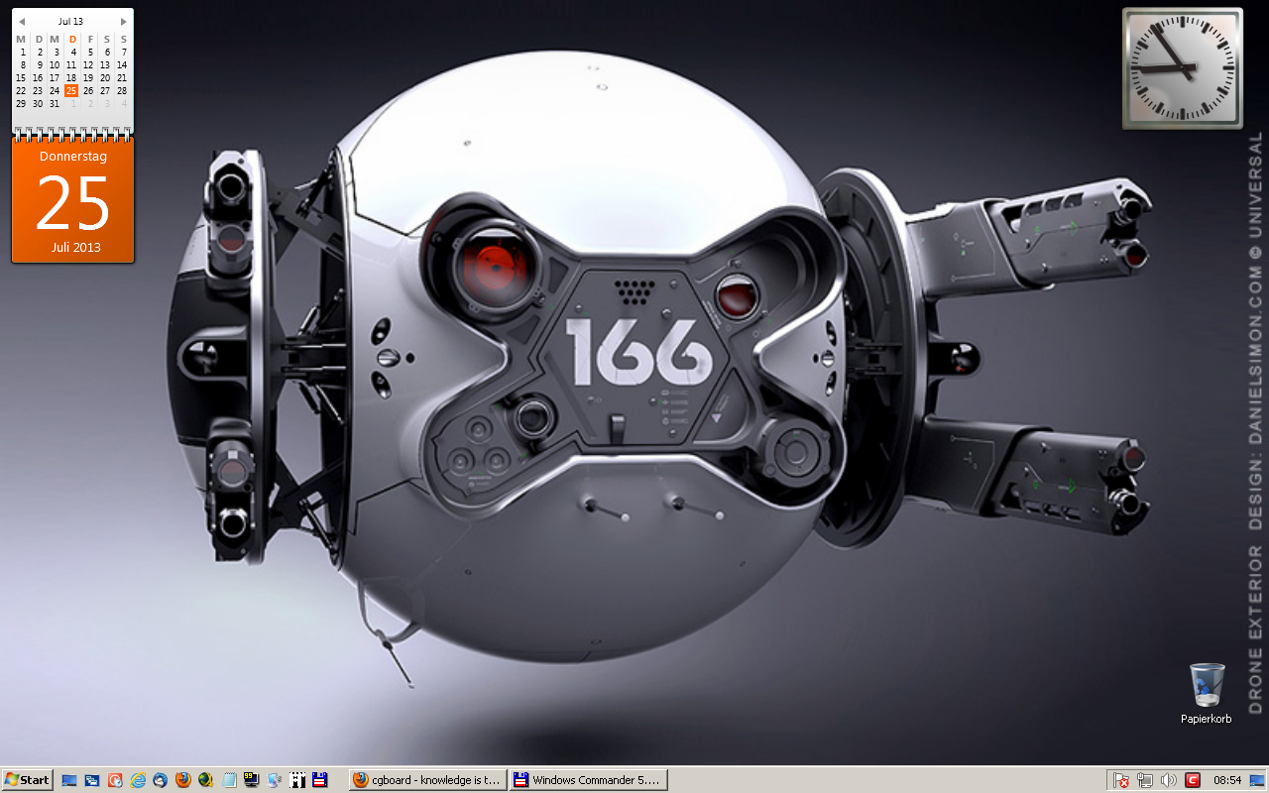Click Show Desktop in quick launch
This screenshot has height=793, width=1269.
click(69, 780)
